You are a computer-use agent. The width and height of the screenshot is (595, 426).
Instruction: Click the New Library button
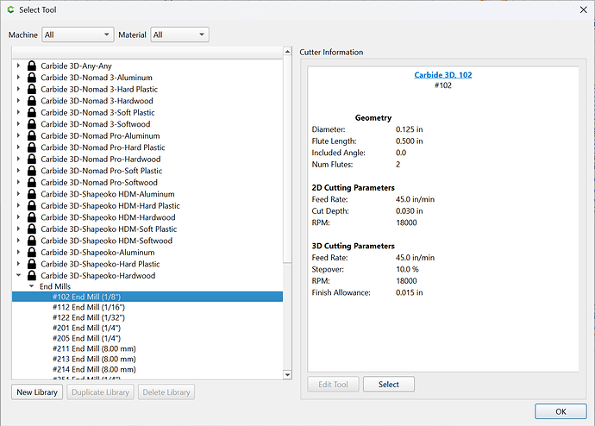(37, 392)
